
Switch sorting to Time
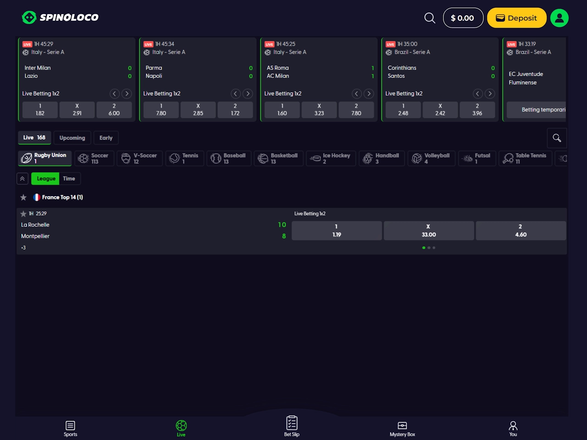(69, 179)
